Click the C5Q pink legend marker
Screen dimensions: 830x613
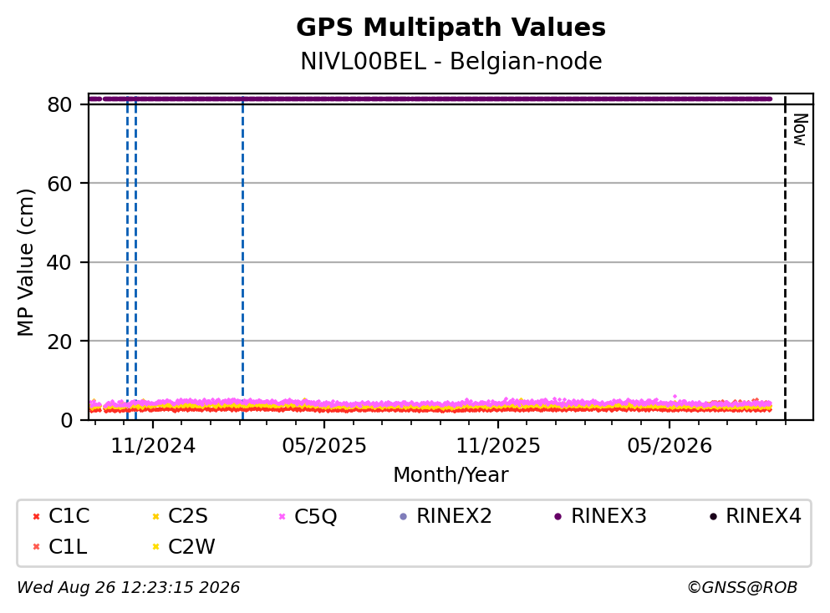283,517
